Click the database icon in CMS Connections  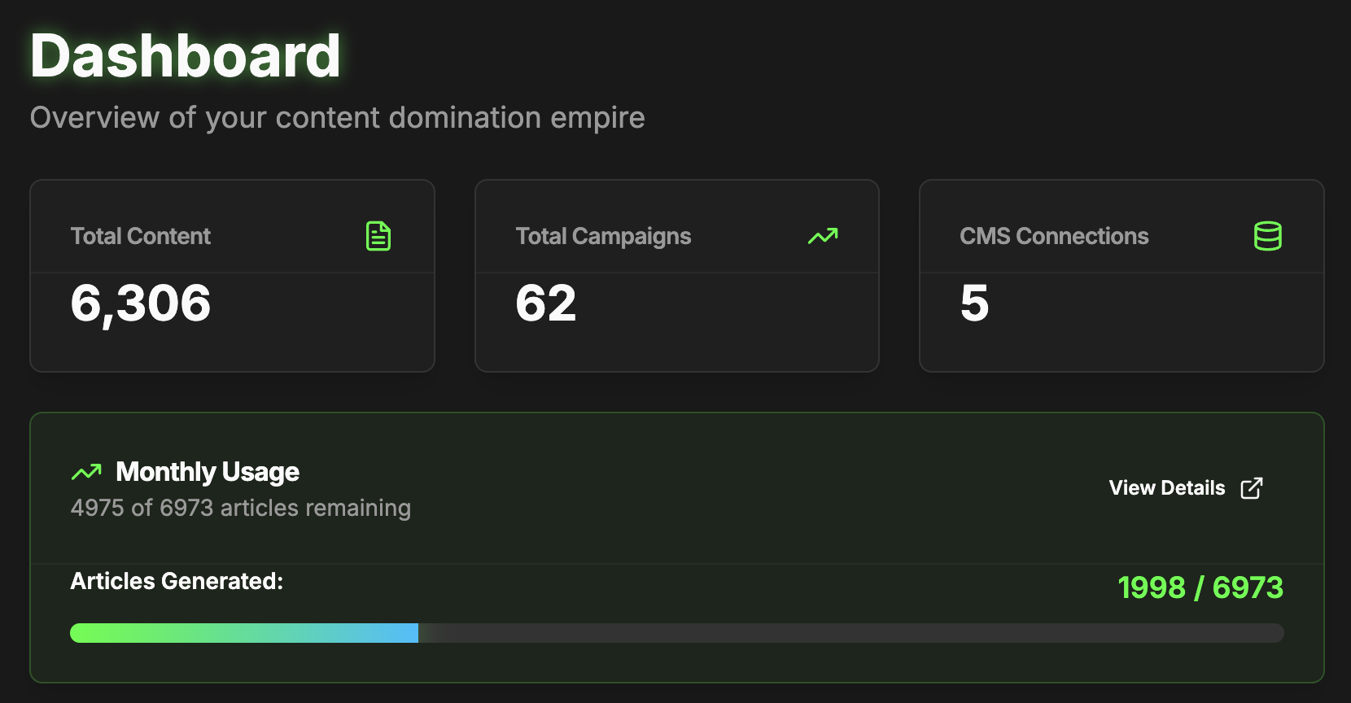(1268, 236)
